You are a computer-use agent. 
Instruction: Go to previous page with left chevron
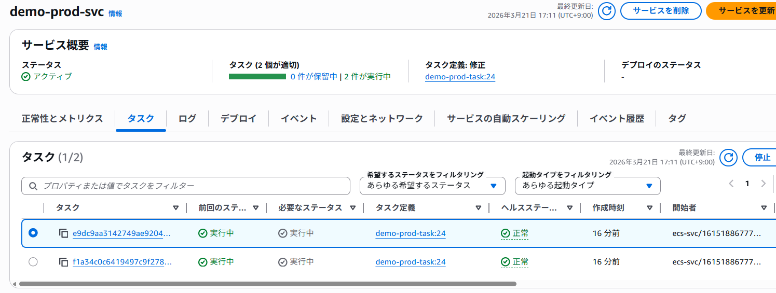(731, 184)
